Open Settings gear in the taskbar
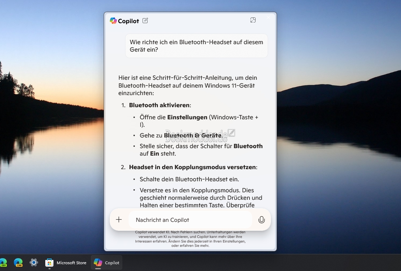 pos(34,262)
